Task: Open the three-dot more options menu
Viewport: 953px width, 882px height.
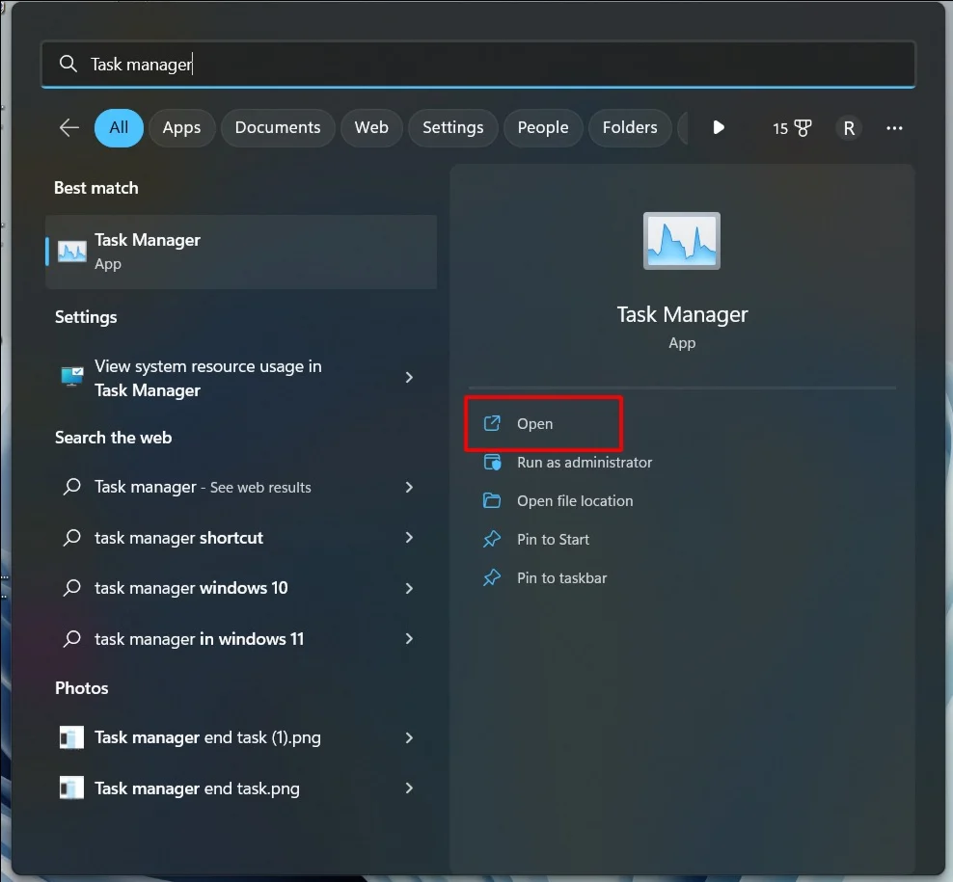Action: click(x=894, y=128)
